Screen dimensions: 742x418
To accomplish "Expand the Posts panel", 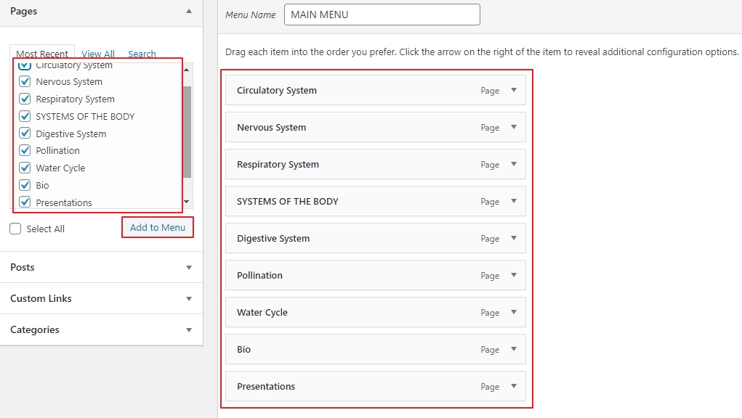I will point(189,267).
